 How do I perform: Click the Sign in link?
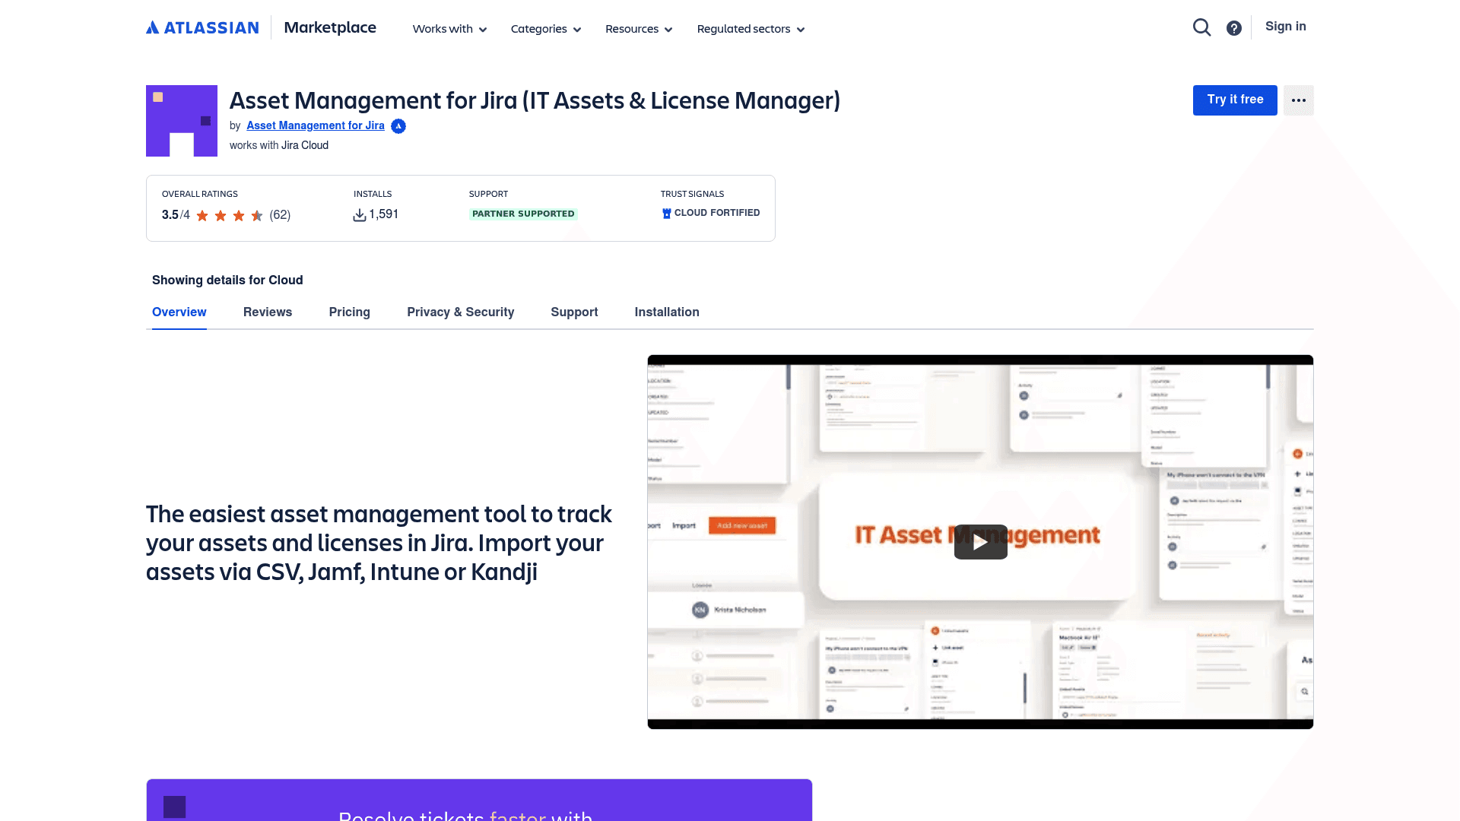click(1285, 26)
